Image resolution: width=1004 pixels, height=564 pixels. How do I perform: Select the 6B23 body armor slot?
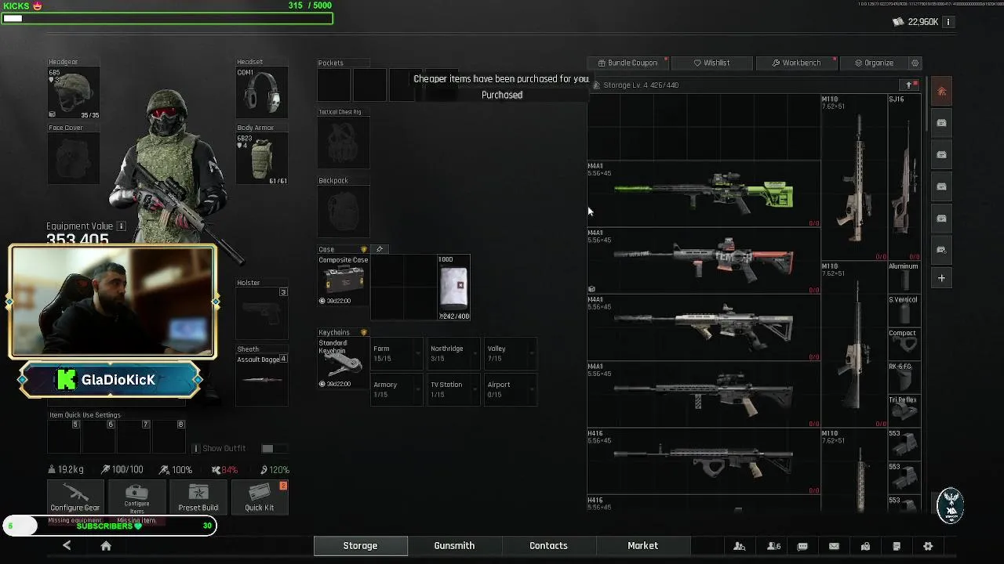262,158
